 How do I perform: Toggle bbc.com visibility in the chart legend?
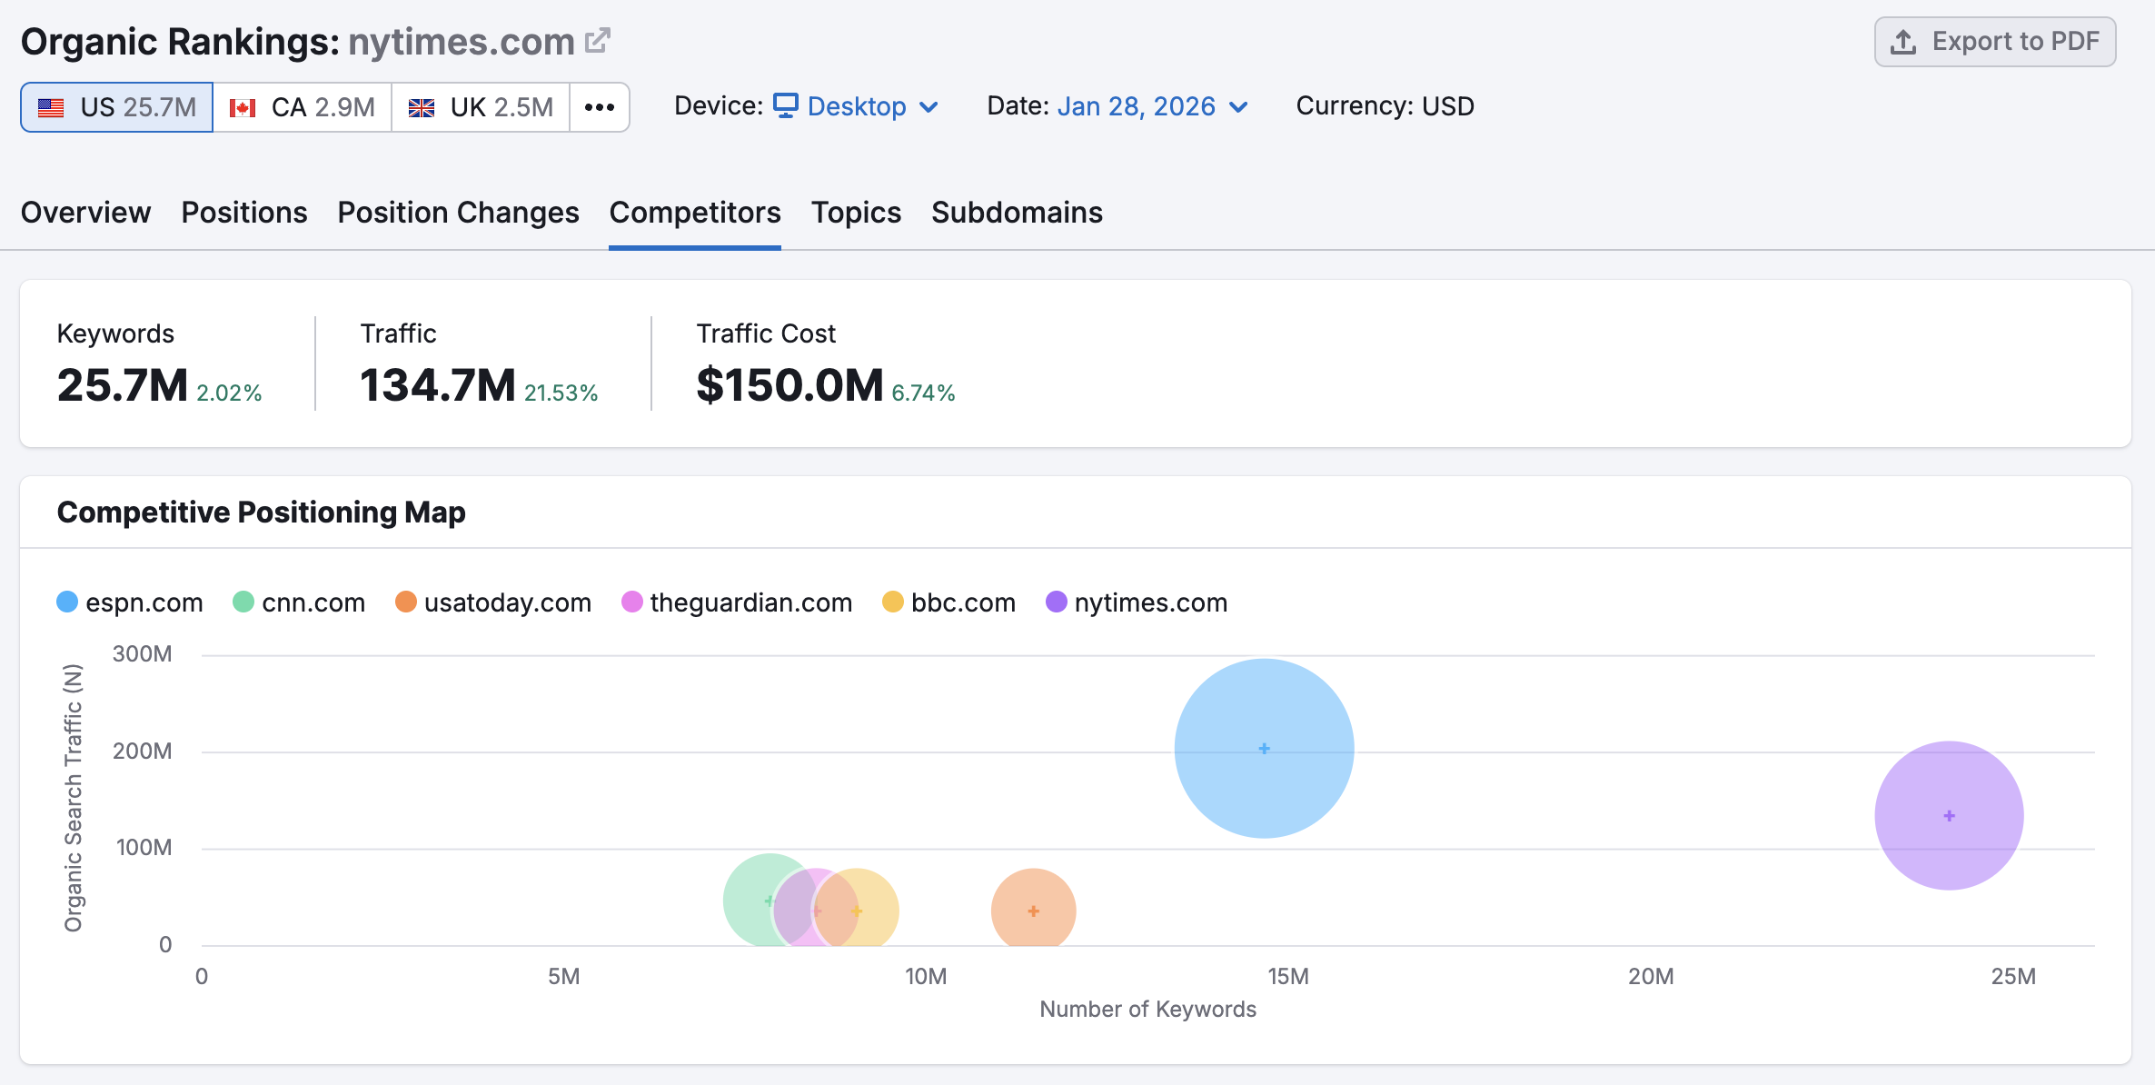coord(948,602)
